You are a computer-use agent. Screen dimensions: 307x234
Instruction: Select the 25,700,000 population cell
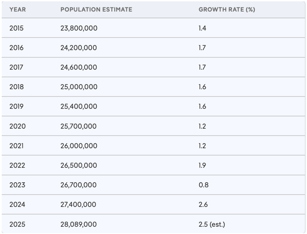[79, 126]
